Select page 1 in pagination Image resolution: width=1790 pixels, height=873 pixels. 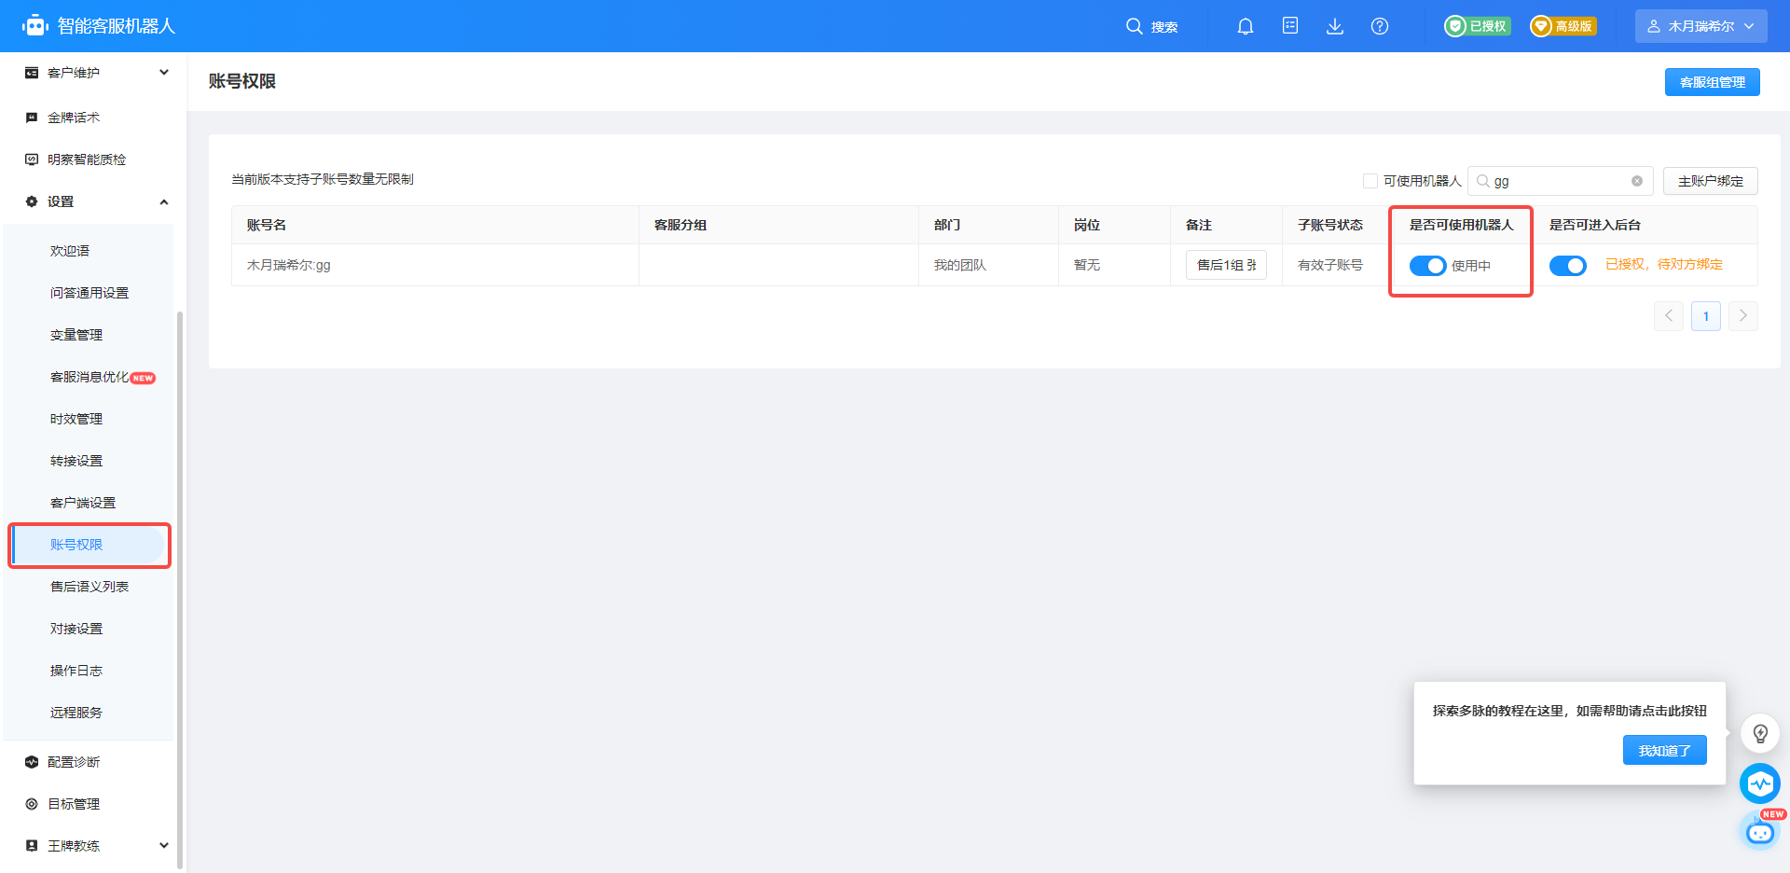[x=1706, y=316]
